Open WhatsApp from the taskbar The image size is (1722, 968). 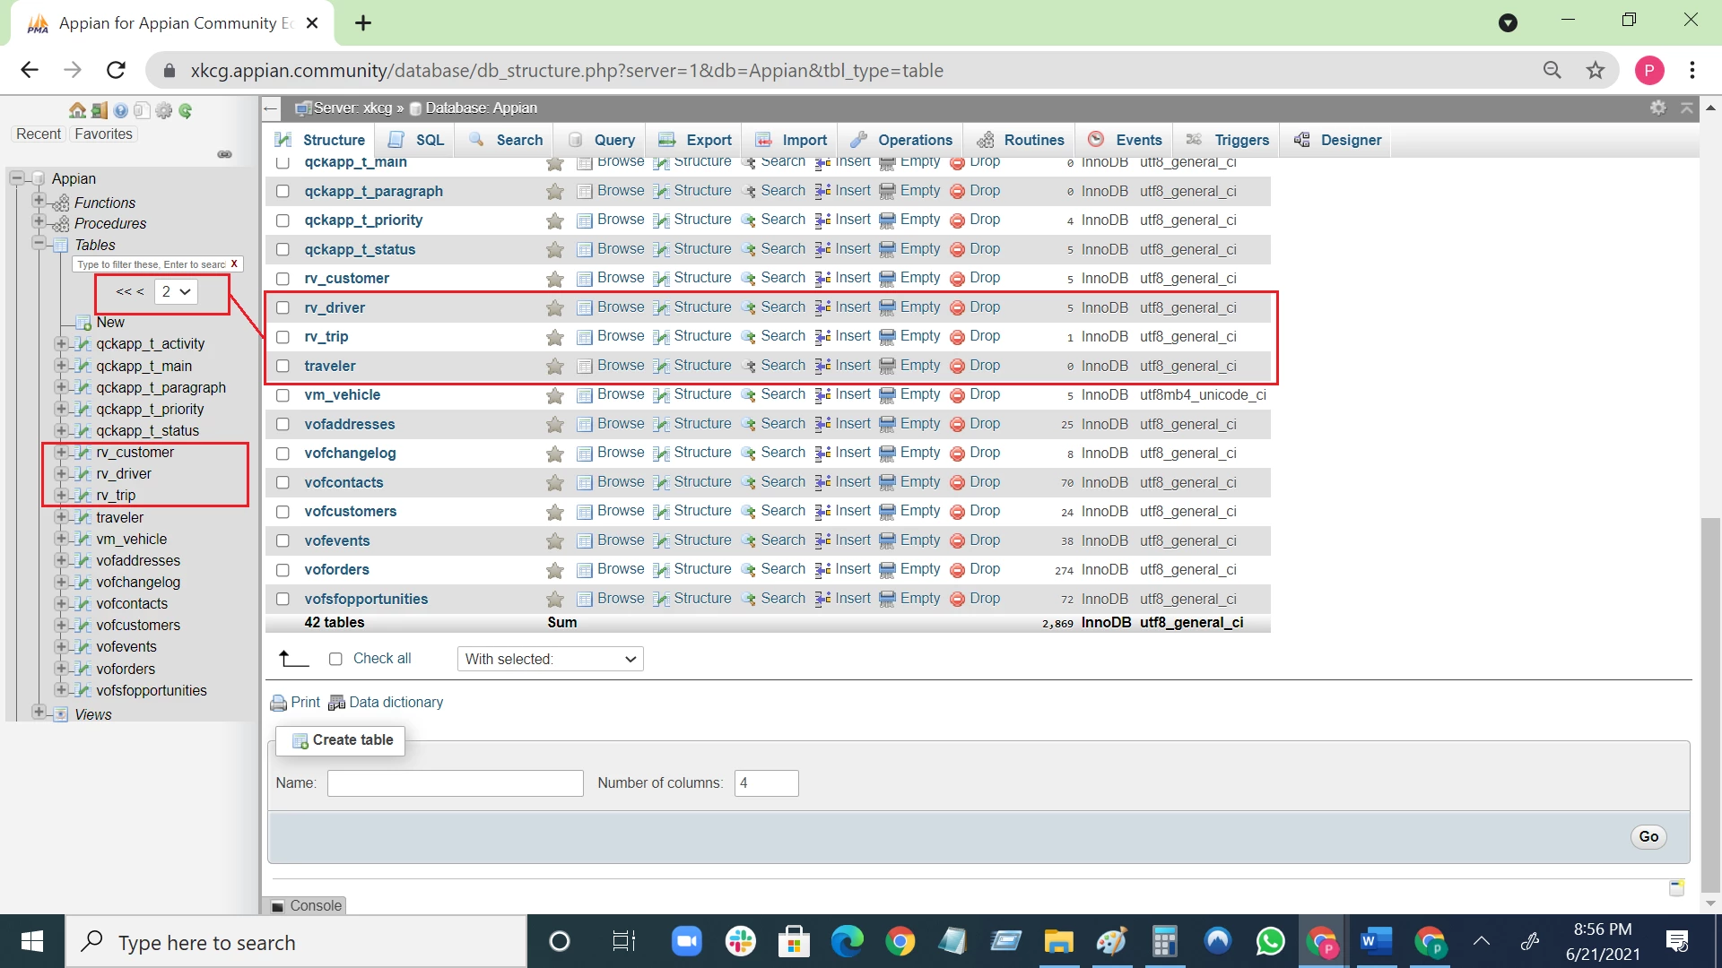(x=1271, y=941)
